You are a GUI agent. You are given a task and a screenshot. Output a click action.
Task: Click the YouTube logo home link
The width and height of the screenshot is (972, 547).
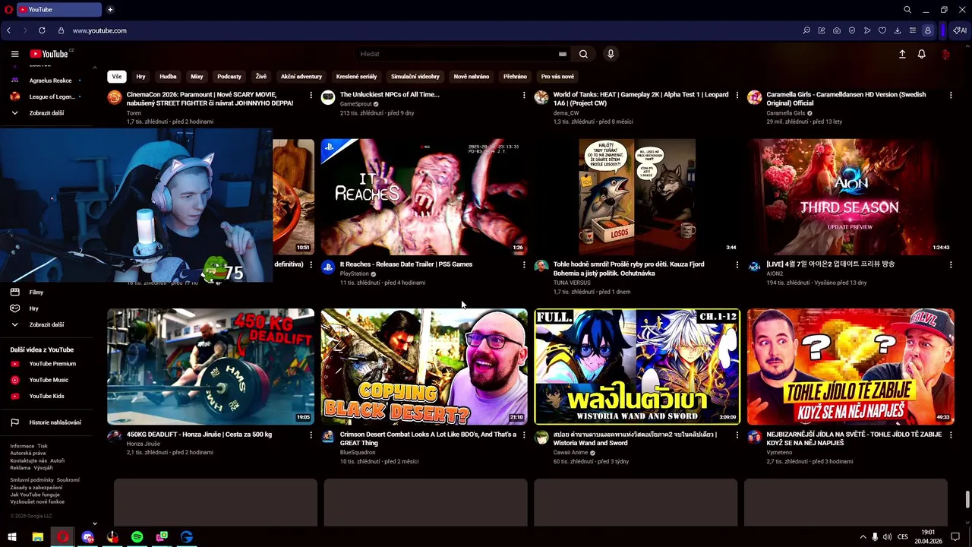(50, 54)
